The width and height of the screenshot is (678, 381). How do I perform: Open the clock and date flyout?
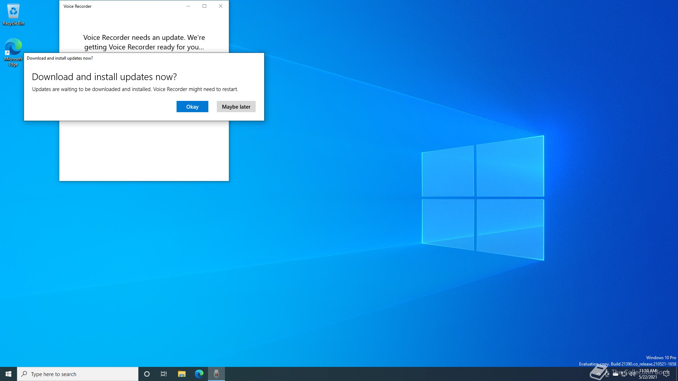648,374
